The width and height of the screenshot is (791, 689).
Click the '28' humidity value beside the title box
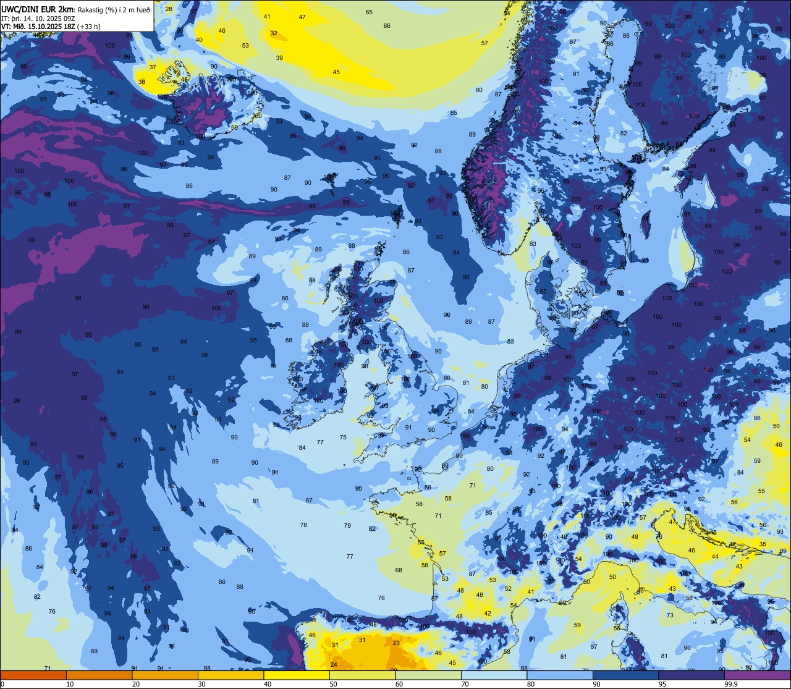click(x=169, y=9)
